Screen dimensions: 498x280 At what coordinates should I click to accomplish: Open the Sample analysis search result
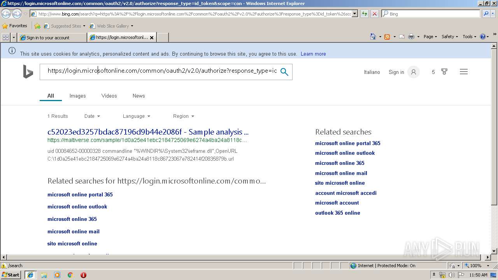(x=148, y=132)
